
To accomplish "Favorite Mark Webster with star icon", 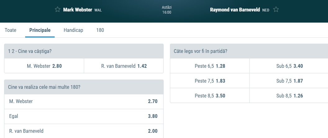I will [x=57, y=10].
